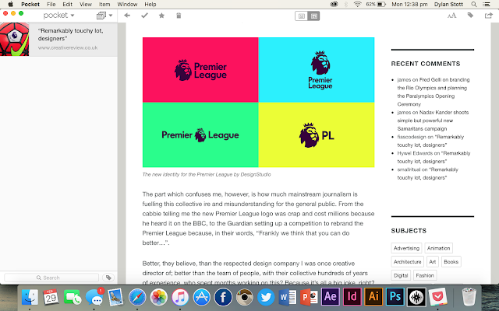This screenshot has width=499, height=311.
Task: Click the clock showing Mon 12:38 pm
Action: coord(409,4)
